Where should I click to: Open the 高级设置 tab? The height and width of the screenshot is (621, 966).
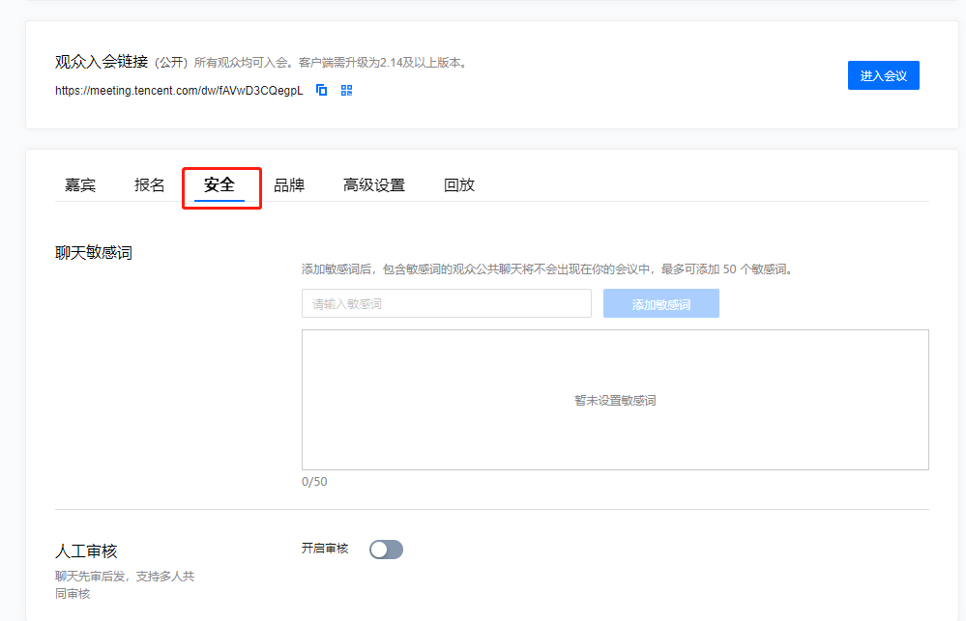coord(374,184)
